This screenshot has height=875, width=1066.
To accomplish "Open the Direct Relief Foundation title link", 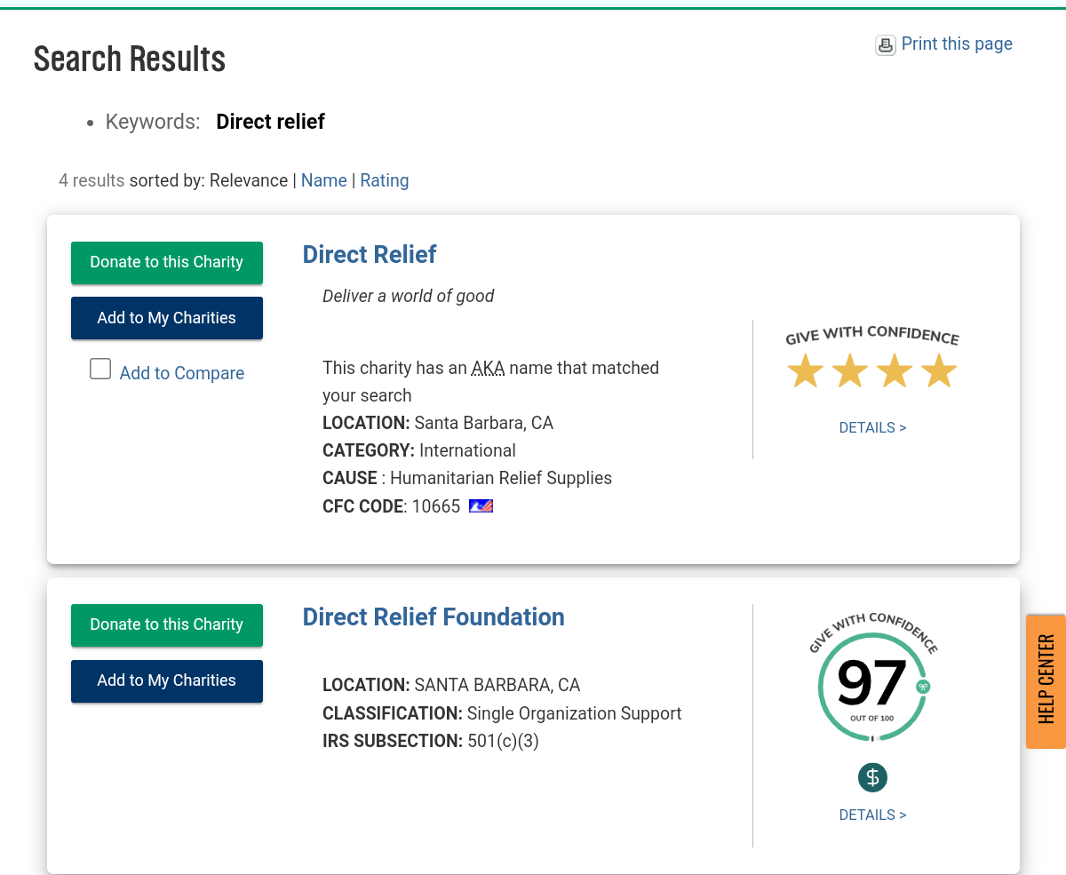I will [x=434, y=616].
